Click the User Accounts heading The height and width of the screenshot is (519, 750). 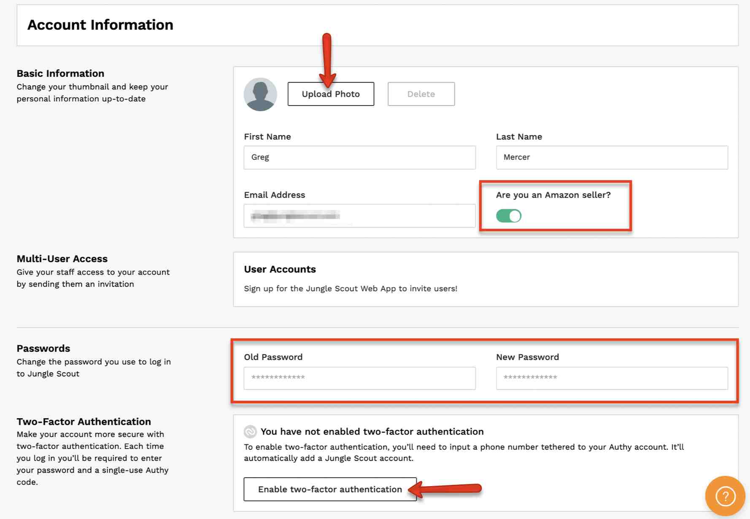(280, 269)
